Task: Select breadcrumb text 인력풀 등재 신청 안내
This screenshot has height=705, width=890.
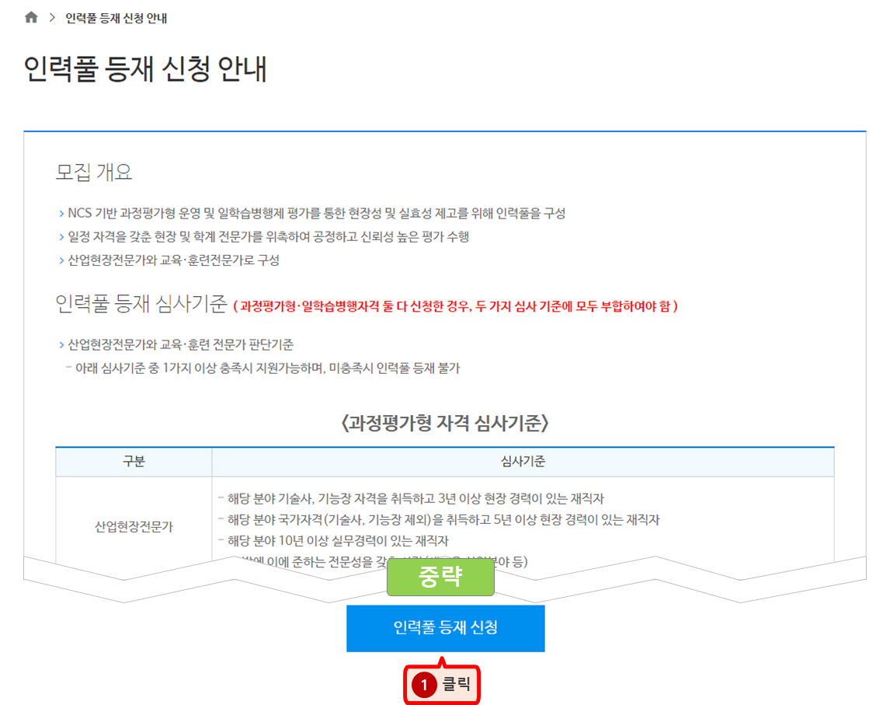Action: 116,18
